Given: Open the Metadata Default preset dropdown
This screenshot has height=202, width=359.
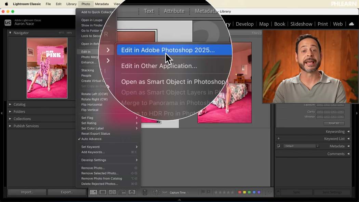Looking at the screenshot, I should click(x=301, y=146).
